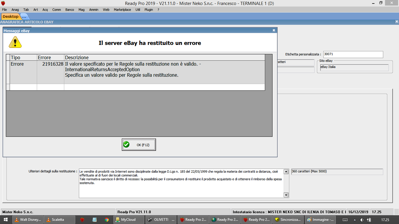This screenshot has width=399, height=224.
Task: Click the taskbar clock showing 17.25
Action: (385, 220)
